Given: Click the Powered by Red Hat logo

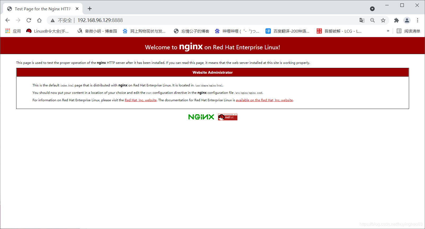Looking at the screenshot, I should pos(228,117).
